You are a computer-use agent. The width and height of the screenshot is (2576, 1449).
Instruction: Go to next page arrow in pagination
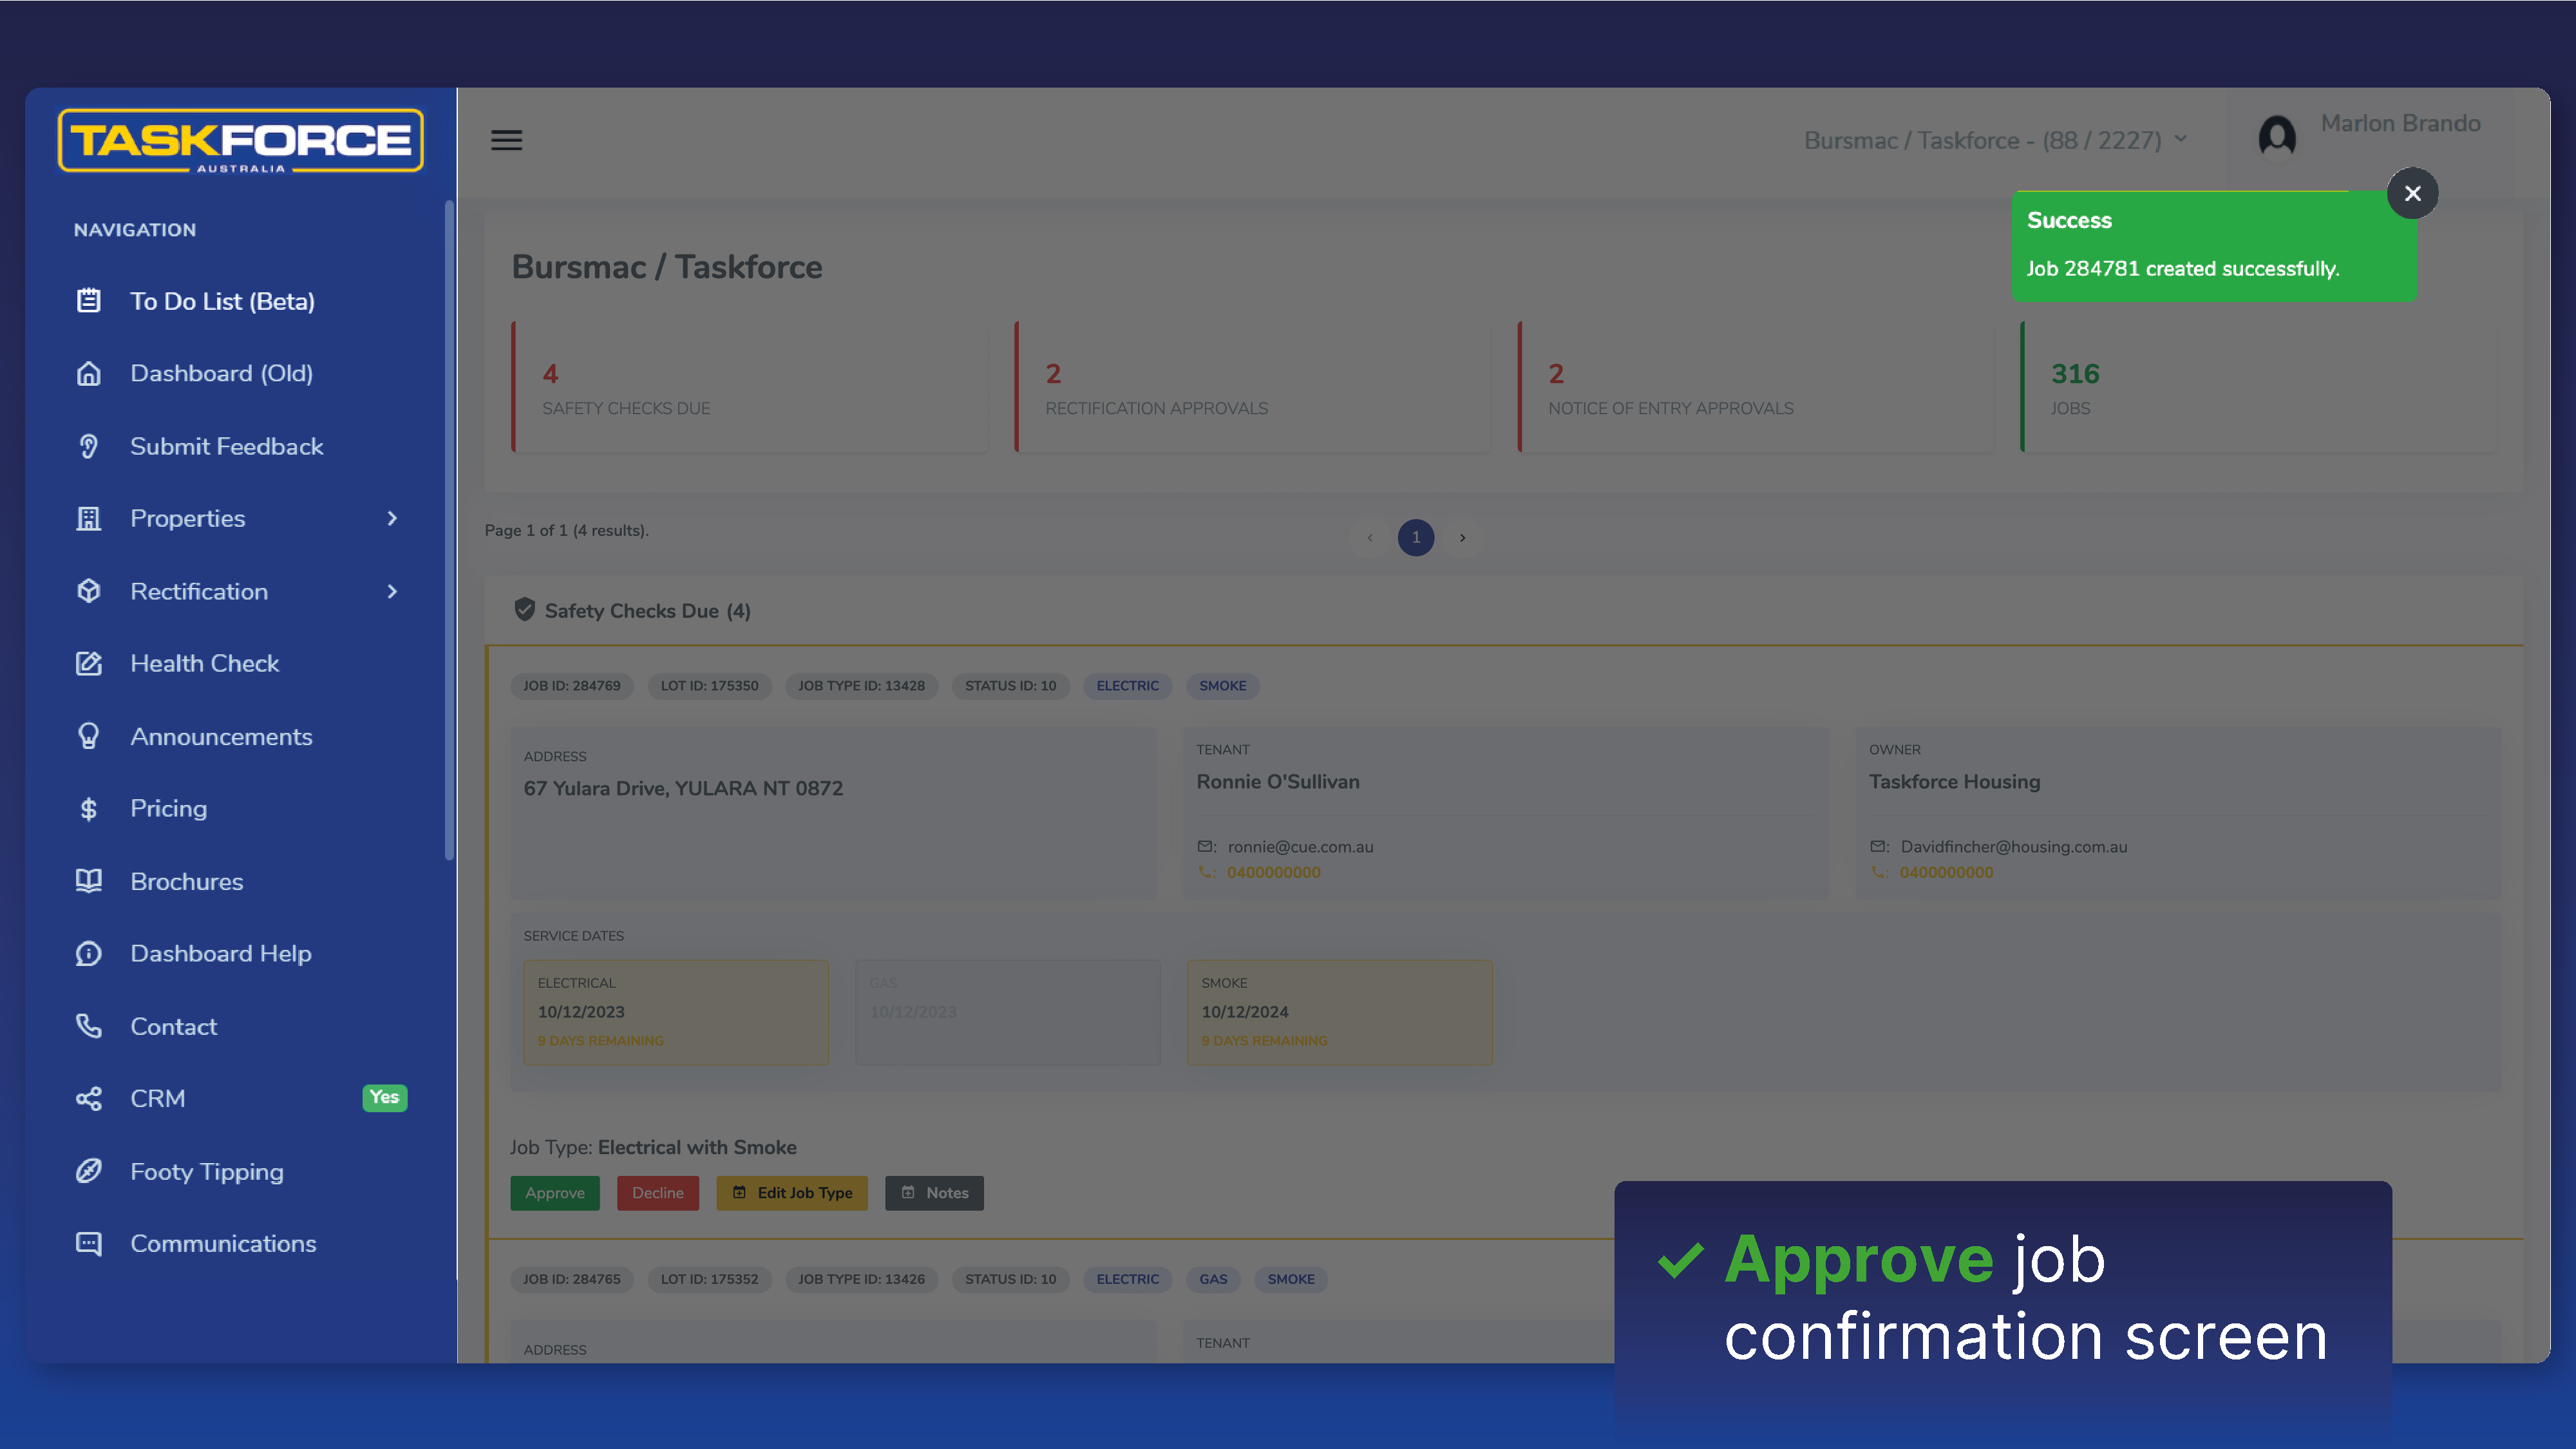click(1462, 538)
